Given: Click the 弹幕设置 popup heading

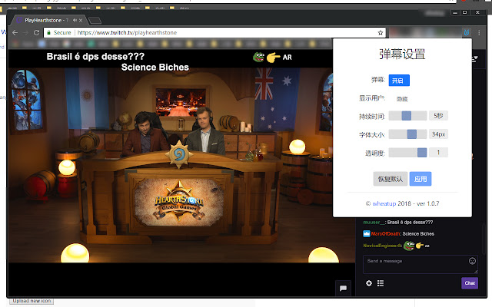Looking at the screenshot, I should tap(402, 54).
